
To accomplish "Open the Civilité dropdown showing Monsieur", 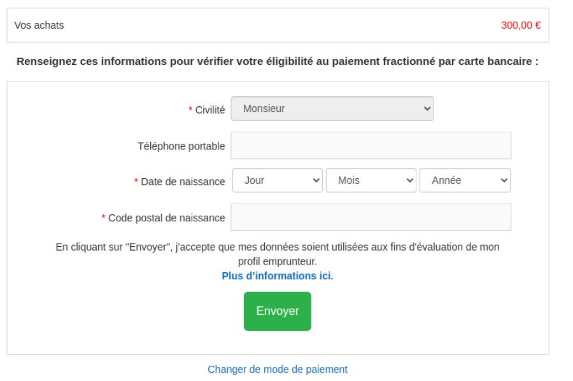I will pyautogui.click(x=332, y=109).
